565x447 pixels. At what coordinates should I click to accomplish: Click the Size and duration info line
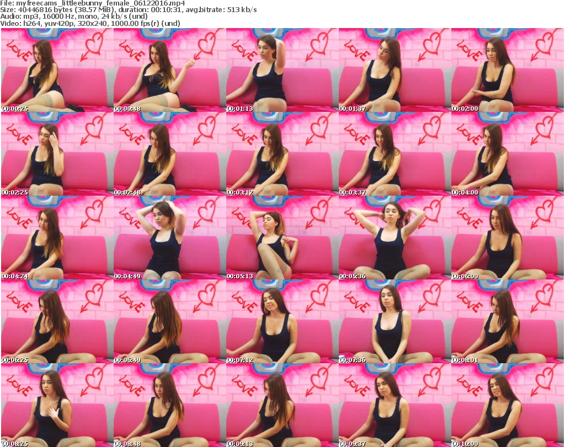click(128, 10)
